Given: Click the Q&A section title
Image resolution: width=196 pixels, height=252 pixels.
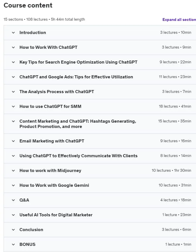Looking at the screenshot, I should pyautogui.click(x=24, y=200).
